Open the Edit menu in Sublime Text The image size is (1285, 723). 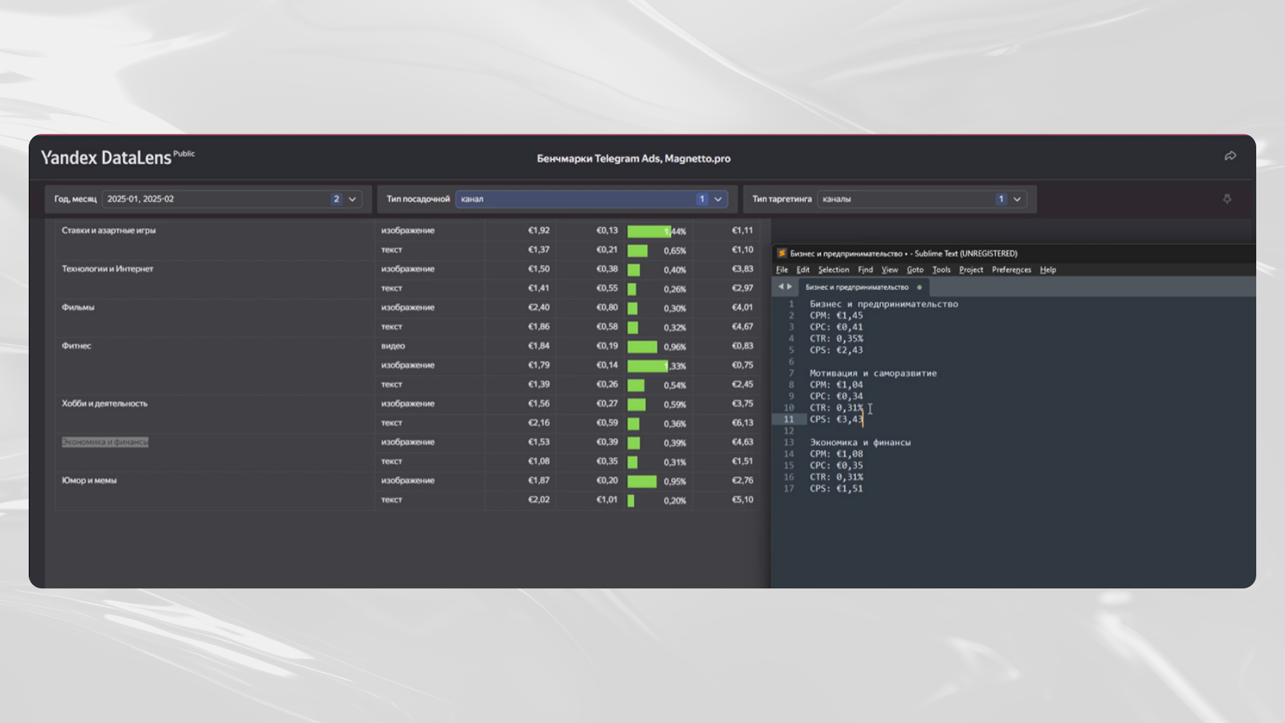(803, 270)
